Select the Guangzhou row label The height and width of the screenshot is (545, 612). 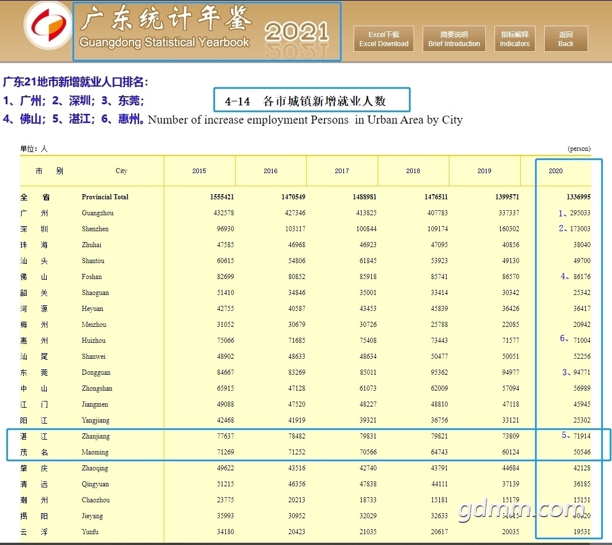(x=98, y=213)
